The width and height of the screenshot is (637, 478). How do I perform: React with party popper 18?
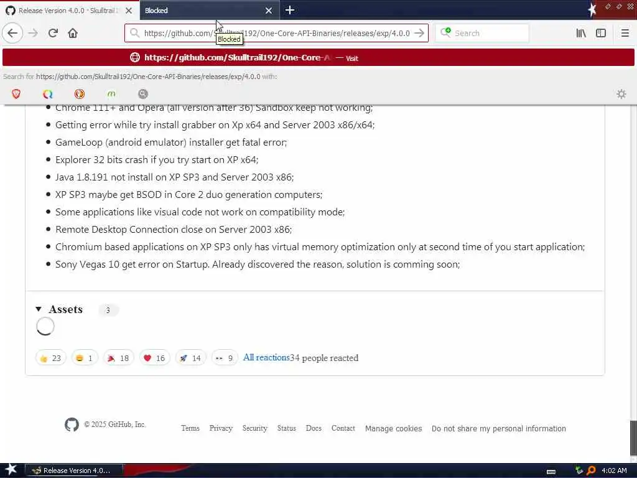tap(118, 358)
